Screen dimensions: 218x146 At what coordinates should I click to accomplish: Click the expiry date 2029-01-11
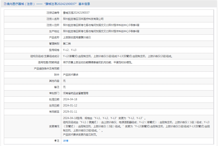[70, 112]
